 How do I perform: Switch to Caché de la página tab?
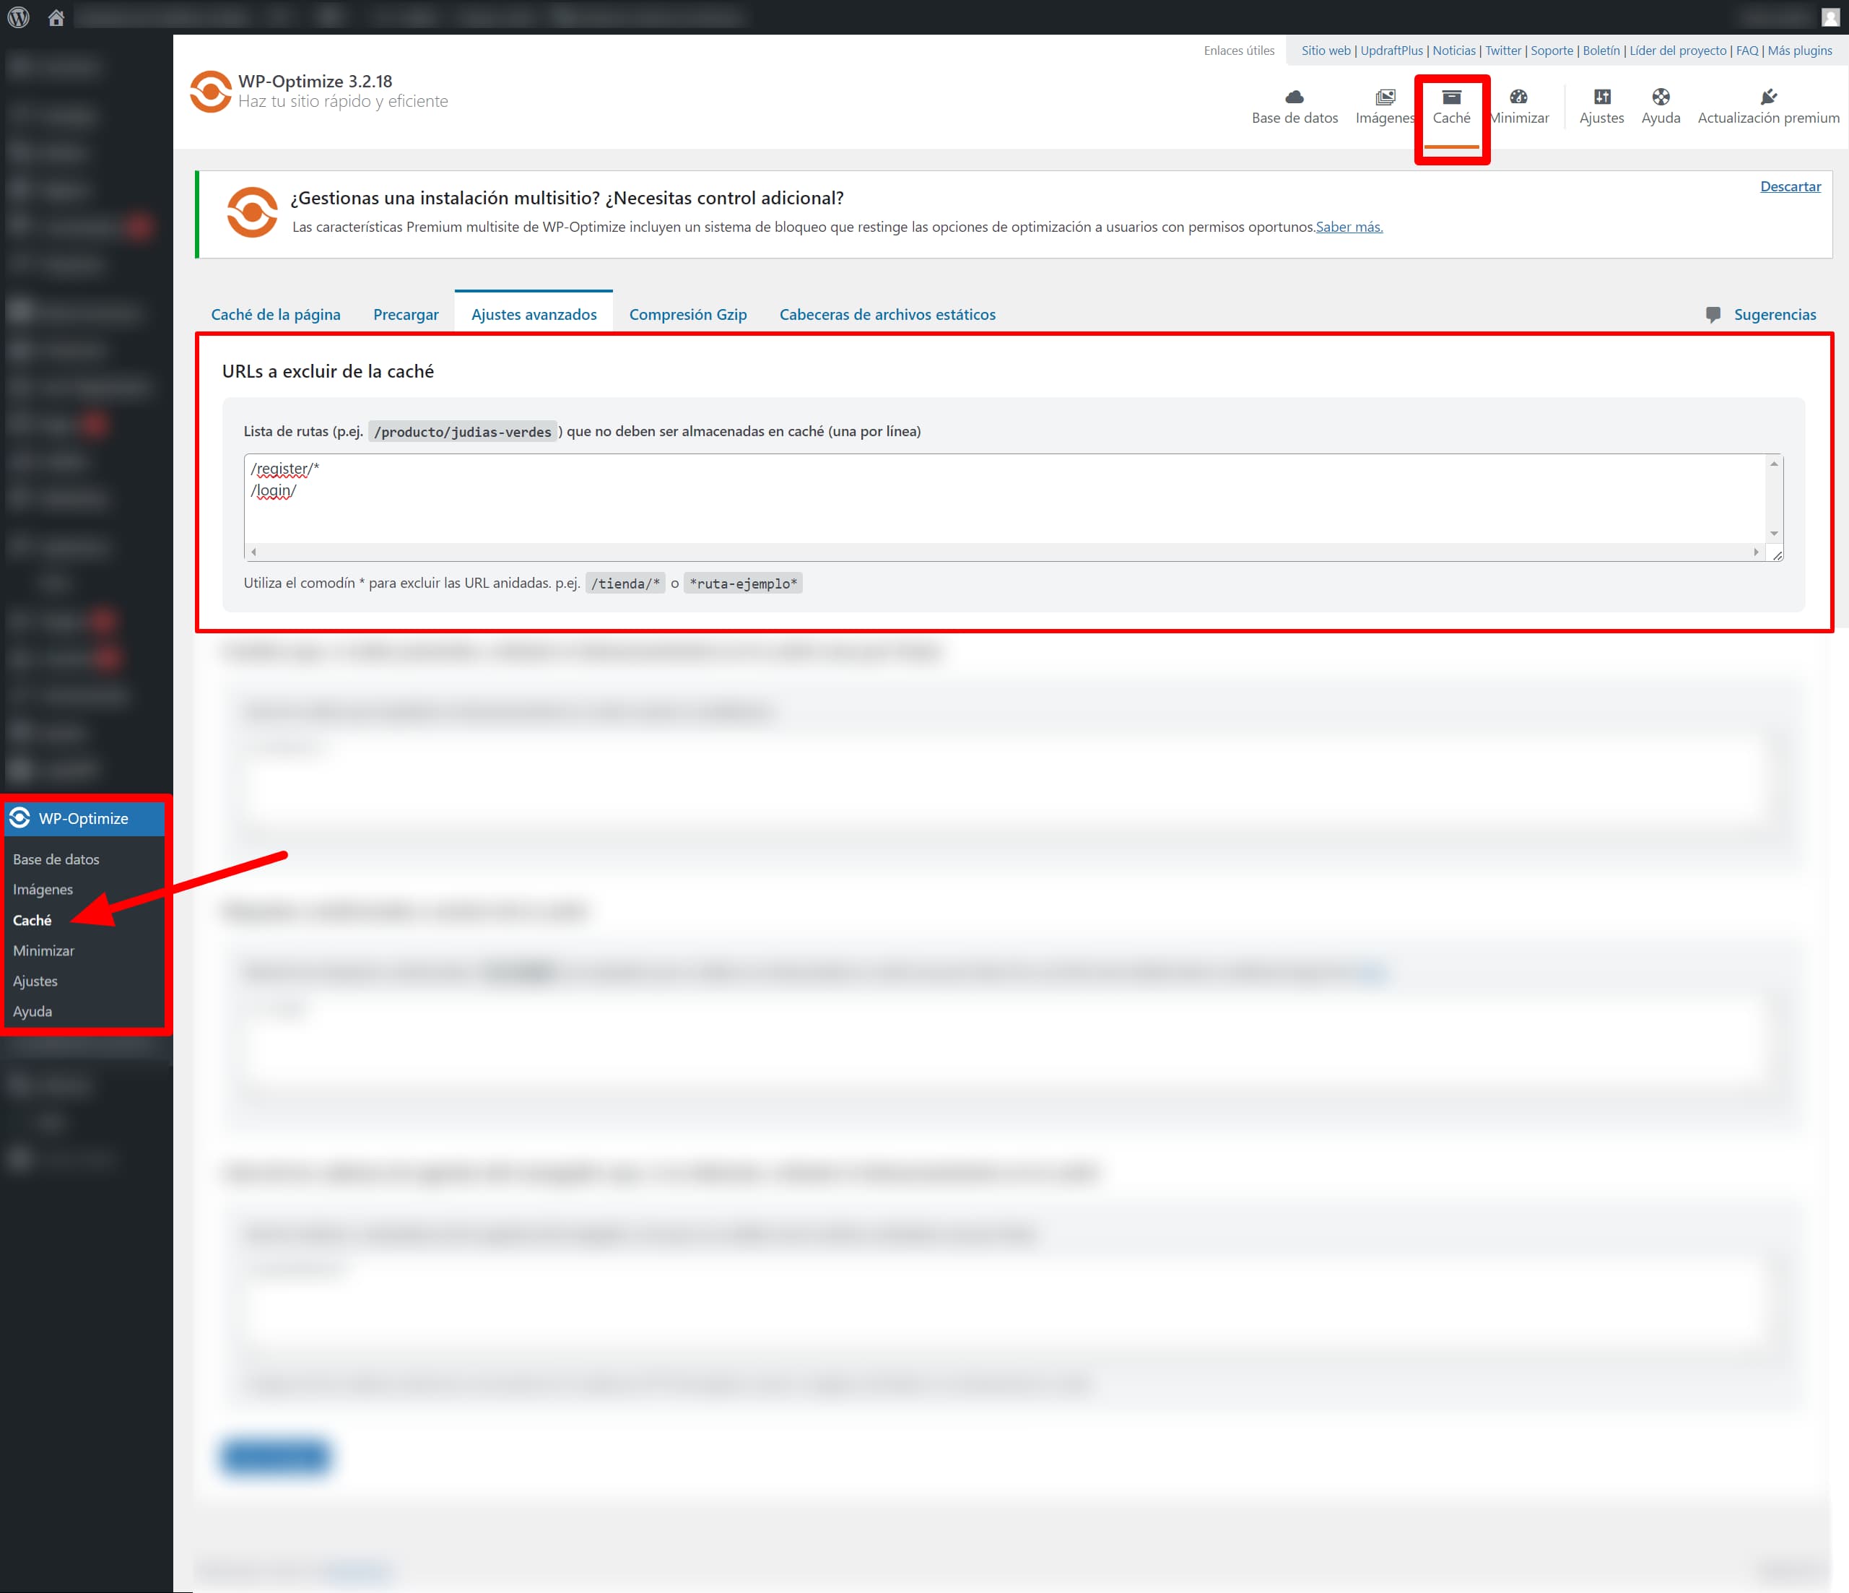(276, 314)
